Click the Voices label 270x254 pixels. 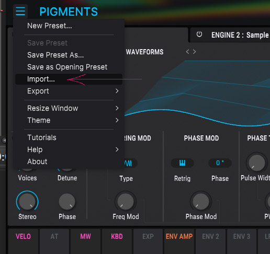click(x=27, y=178)
